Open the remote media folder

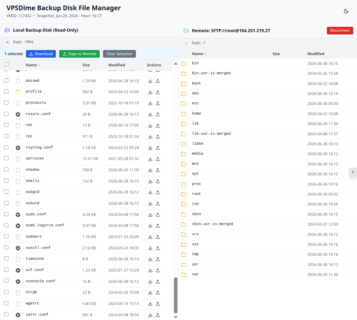coord(198,154)
